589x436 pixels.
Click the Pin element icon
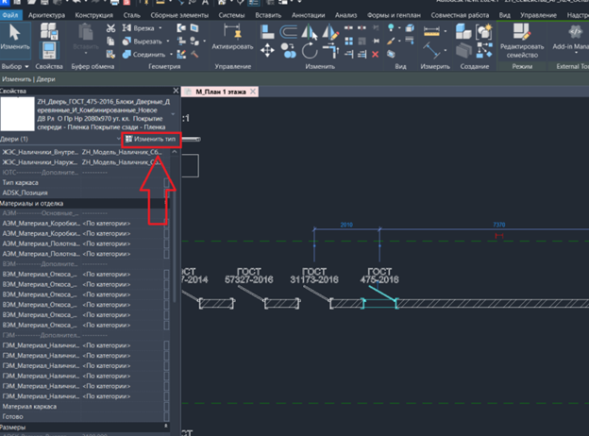tap(376, 41)
